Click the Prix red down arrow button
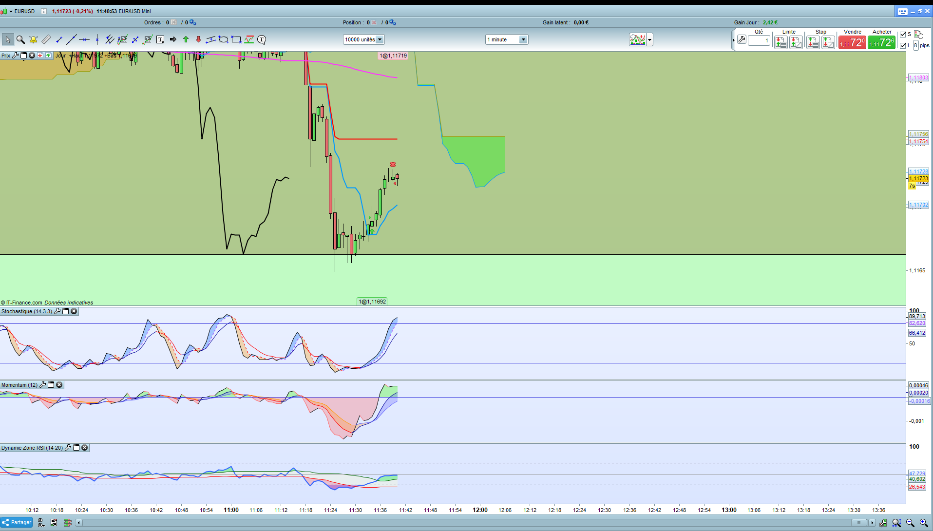Image resolution: width=933 pixels, height=531 pixels. [40, 56]
